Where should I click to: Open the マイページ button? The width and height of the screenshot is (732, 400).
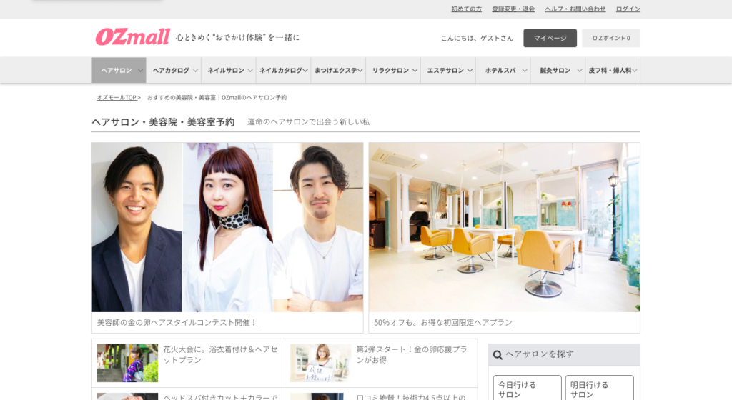click(550, 38)
